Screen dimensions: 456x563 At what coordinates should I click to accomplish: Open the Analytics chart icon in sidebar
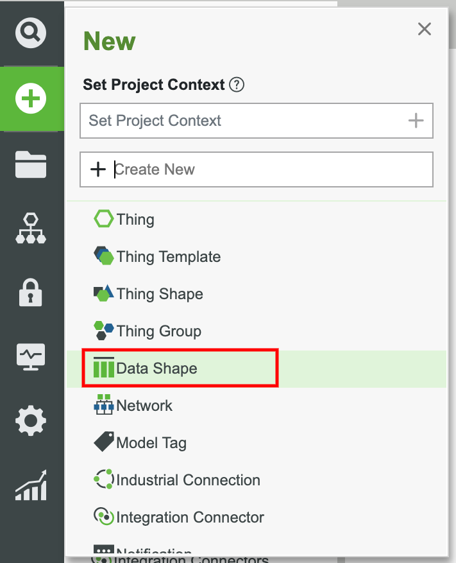pyautogui.click(x=31, y=486)
